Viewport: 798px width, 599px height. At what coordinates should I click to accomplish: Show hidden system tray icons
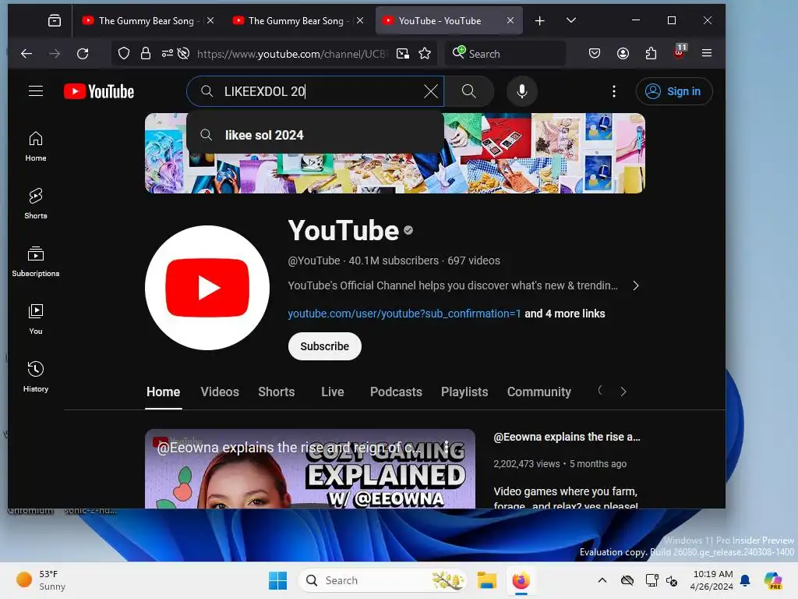[x=602, y=580]
